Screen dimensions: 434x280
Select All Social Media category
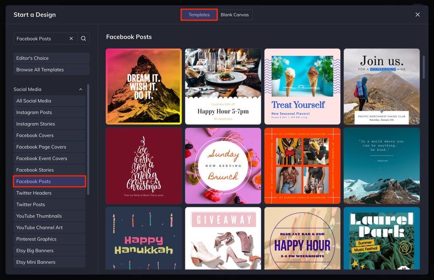(50, 101)
